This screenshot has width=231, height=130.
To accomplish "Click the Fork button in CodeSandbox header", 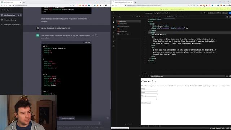I will pos(218,13).
